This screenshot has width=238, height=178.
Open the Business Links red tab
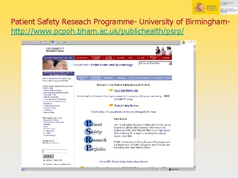click(x=153, y=58)
